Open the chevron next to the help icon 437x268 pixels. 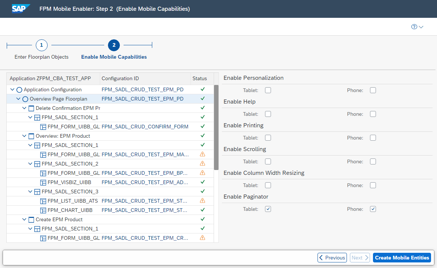point(421,27)
